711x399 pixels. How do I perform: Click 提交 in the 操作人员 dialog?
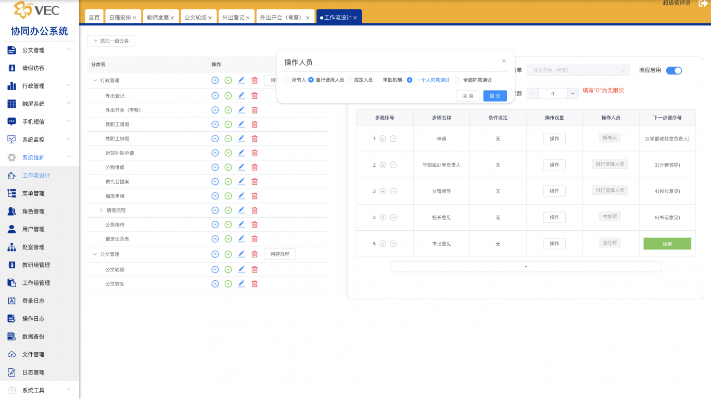[495, 96]
